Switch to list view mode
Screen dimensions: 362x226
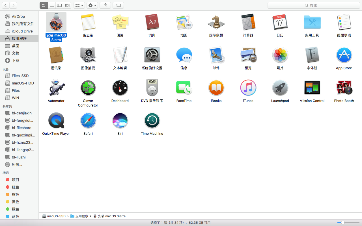pos(51,5)
